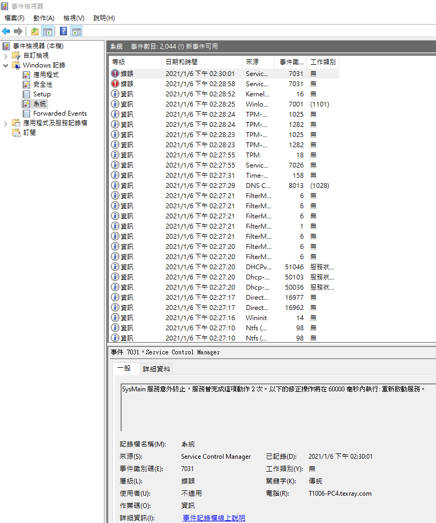Click the Event Viewer title bar icon
436x523 pixels.
[5, 6]
